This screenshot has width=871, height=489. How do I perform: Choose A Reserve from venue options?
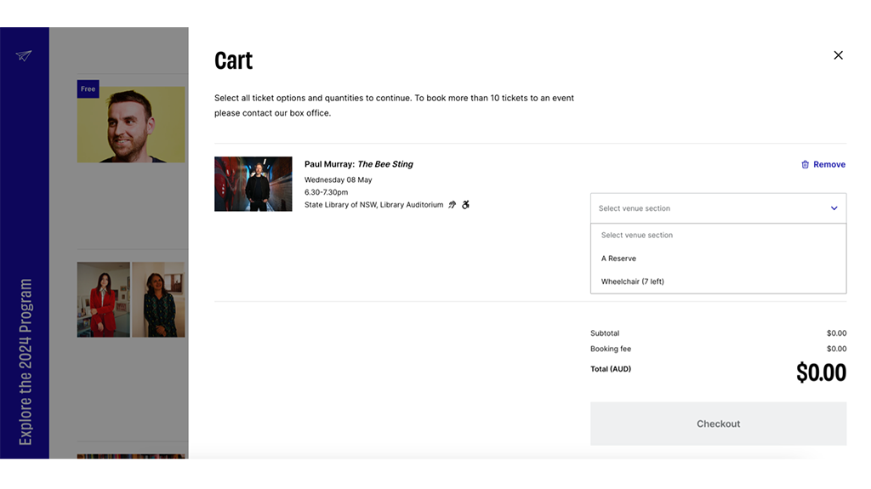coord(618,259)
